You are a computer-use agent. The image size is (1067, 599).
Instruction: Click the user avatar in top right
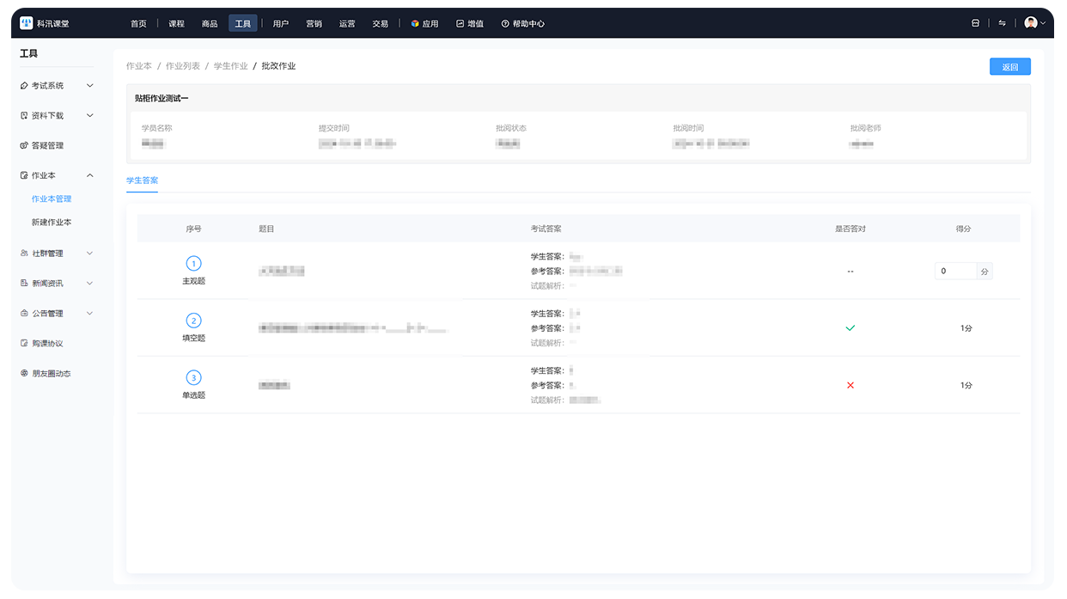pos(1031,23)
